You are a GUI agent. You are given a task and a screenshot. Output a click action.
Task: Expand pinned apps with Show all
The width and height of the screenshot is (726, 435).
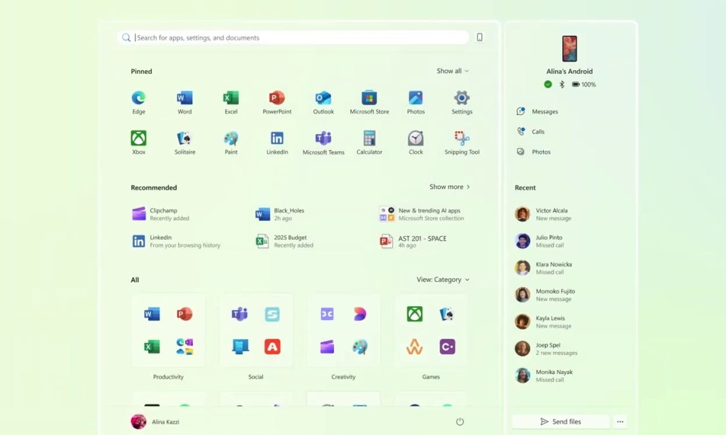click(452, 71)
